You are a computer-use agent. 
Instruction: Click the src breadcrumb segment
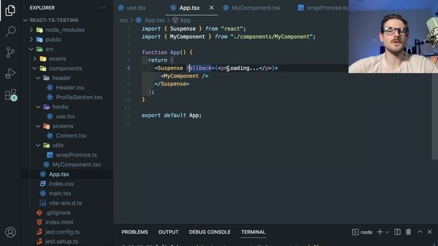tap(124, 20)
